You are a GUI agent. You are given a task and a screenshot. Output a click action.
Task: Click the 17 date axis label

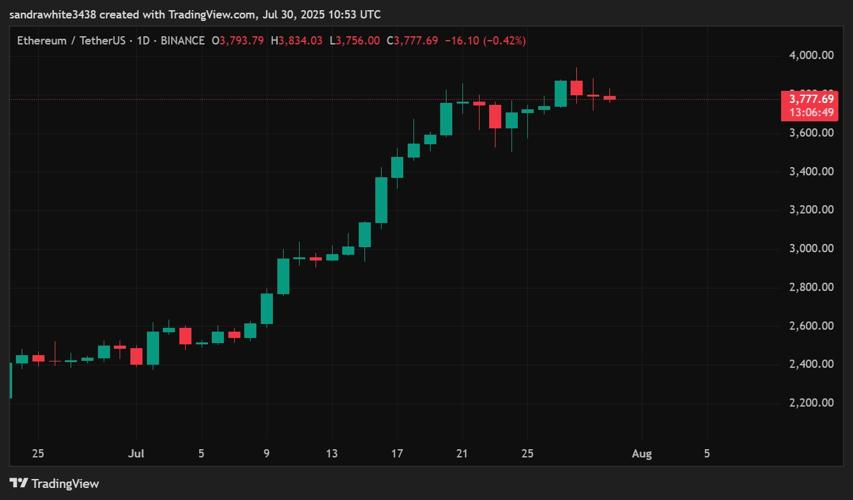point(396,454)
